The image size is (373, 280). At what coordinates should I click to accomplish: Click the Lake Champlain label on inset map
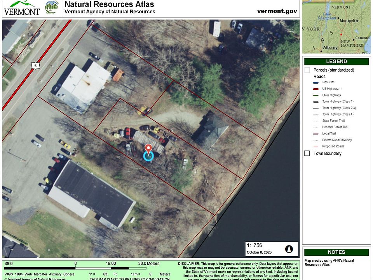tap(327, 16)
